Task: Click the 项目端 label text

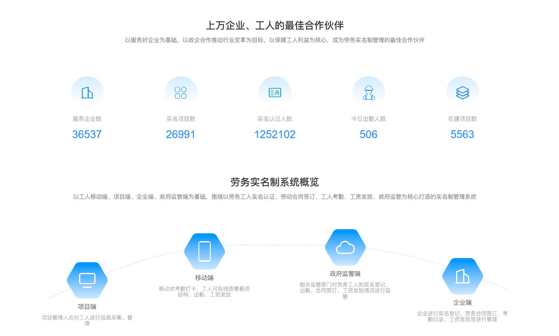Action: pos(87,306)
